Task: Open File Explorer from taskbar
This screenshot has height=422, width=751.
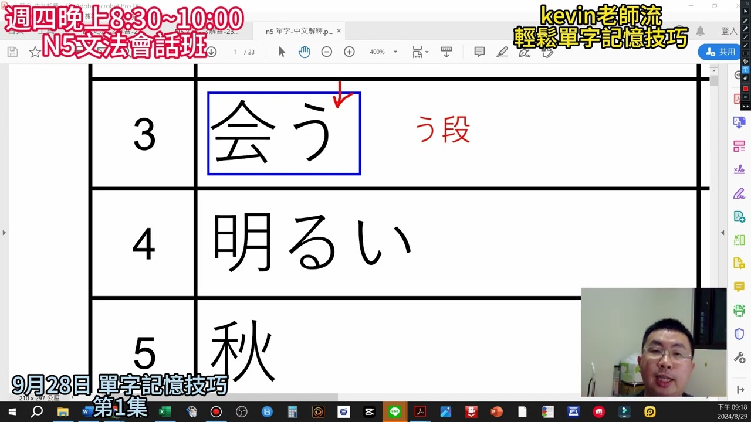Action: click(x=63, y=411)
